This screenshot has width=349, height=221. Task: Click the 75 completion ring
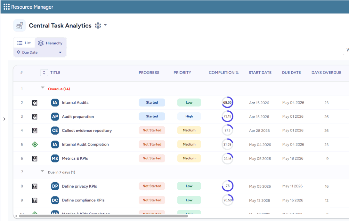click(227, 186)
